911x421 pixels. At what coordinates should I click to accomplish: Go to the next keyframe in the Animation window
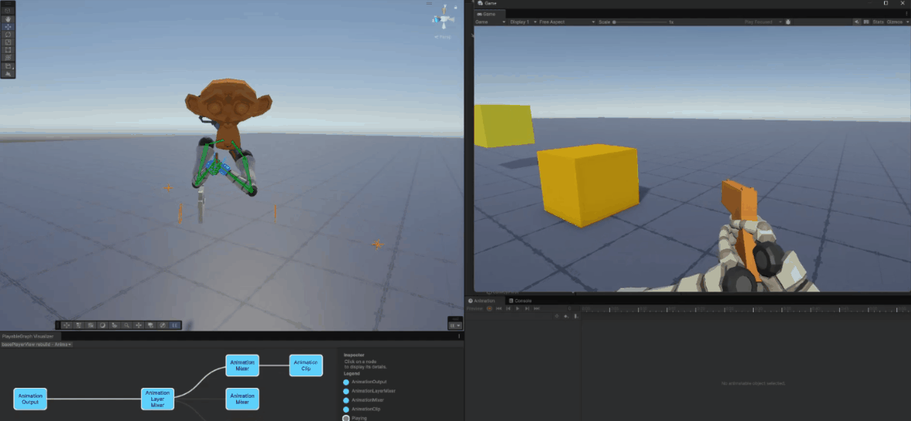point(527,308)
